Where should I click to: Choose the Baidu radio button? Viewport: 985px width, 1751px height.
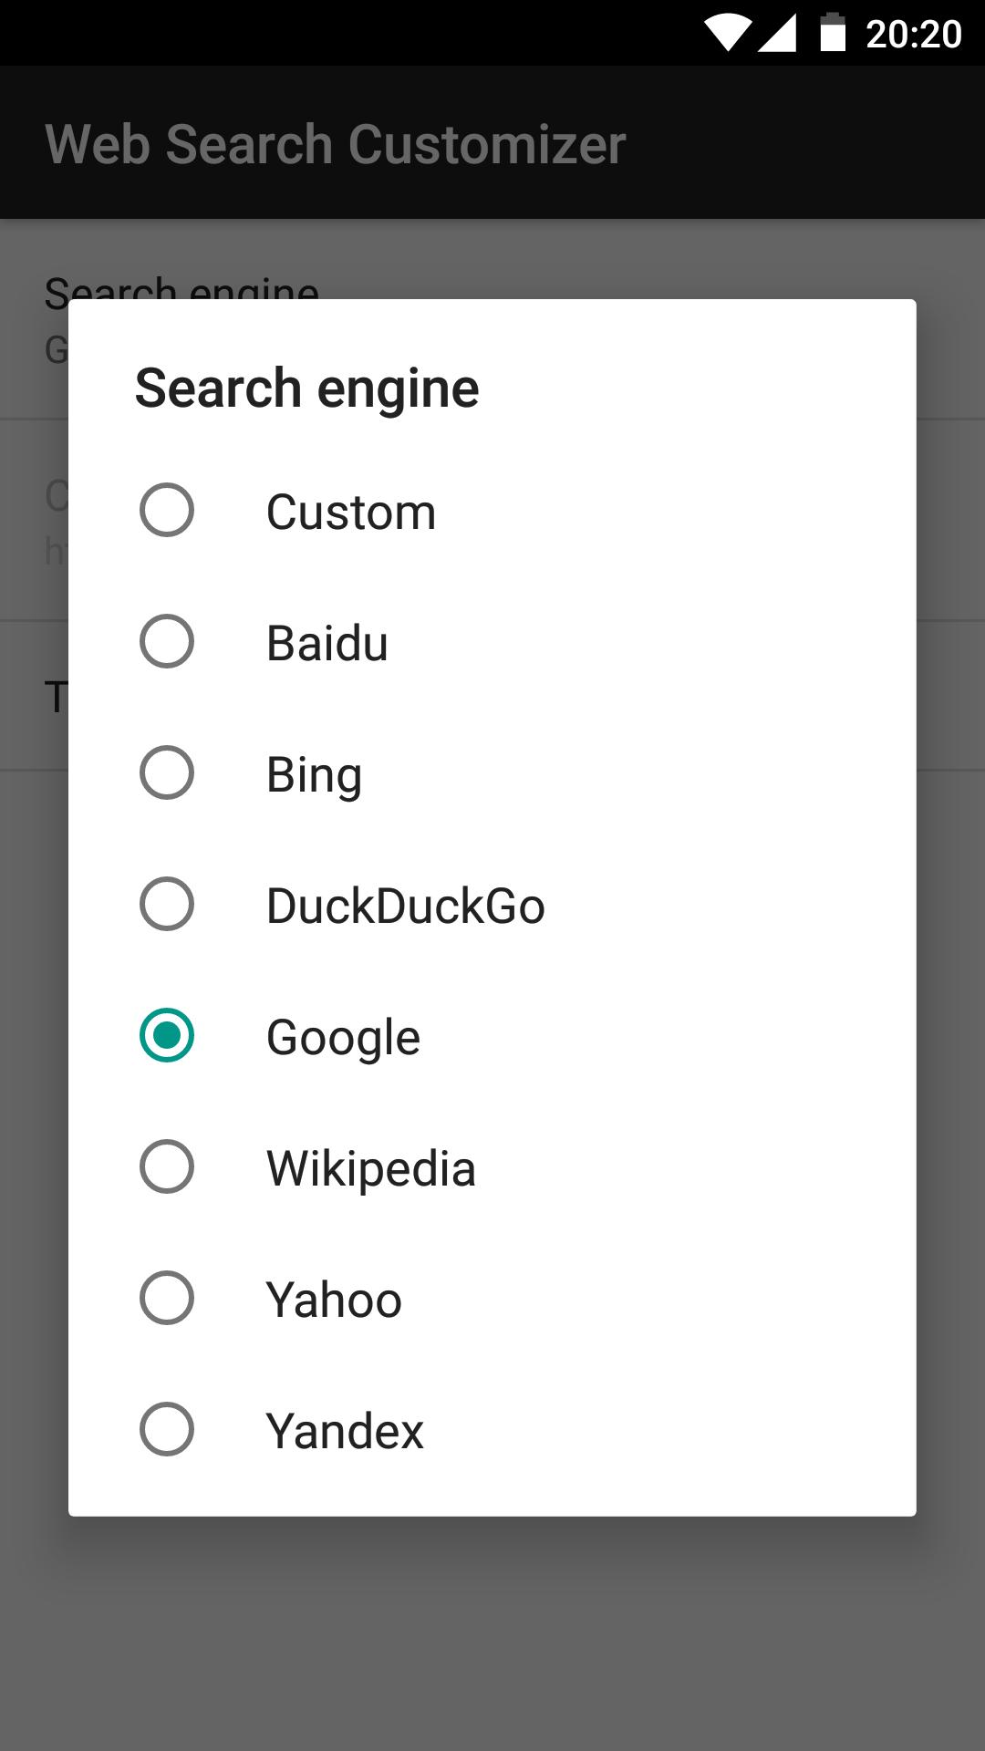tap(167, 641)
